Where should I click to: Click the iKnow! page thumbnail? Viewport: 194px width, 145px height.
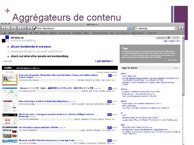pos(10,93)
